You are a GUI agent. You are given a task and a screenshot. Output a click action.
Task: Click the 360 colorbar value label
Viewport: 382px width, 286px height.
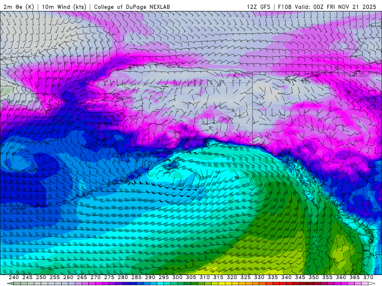[x=341, y=277]
